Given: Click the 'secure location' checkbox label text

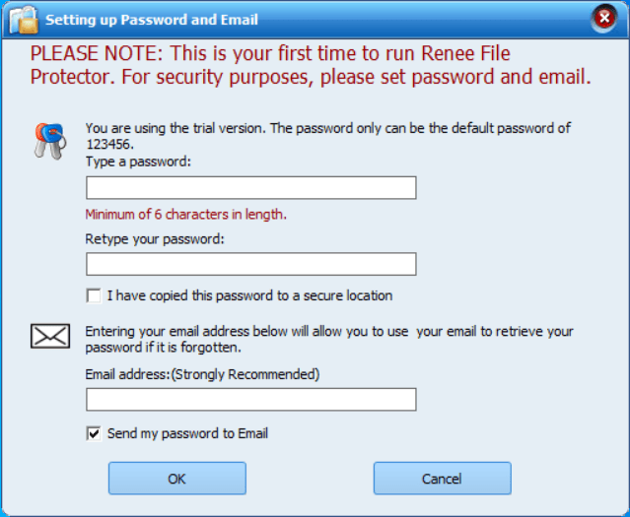Looking at the screenshot, I should click(249, 295).
